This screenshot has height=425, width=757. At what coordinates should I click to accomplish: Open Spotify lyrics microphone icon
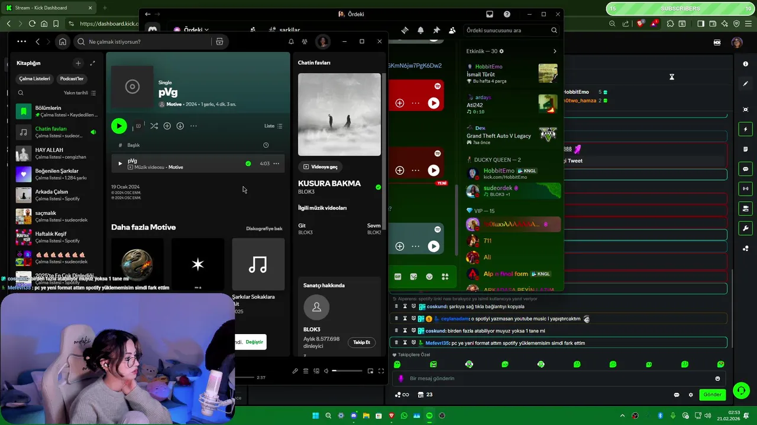[x=295, y=371]
